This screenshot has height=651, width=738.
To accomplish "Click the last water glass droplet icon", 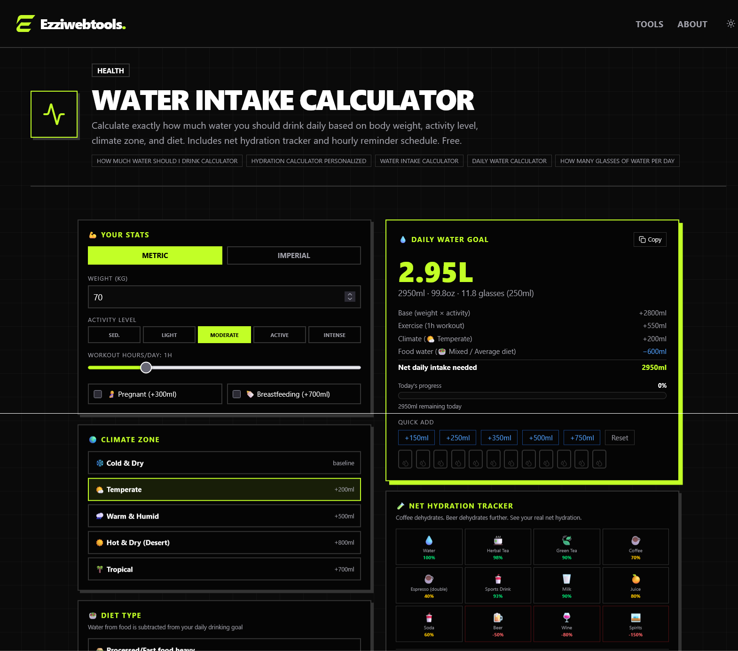I will (599, 459).
